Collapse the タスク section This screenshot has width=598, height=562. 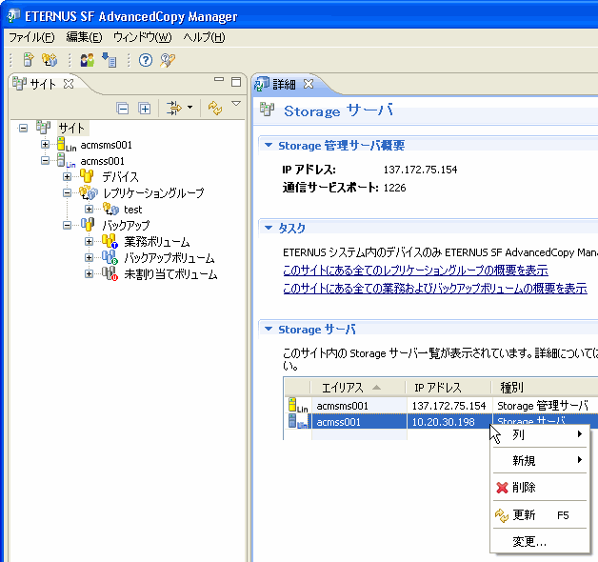point(269,228)
